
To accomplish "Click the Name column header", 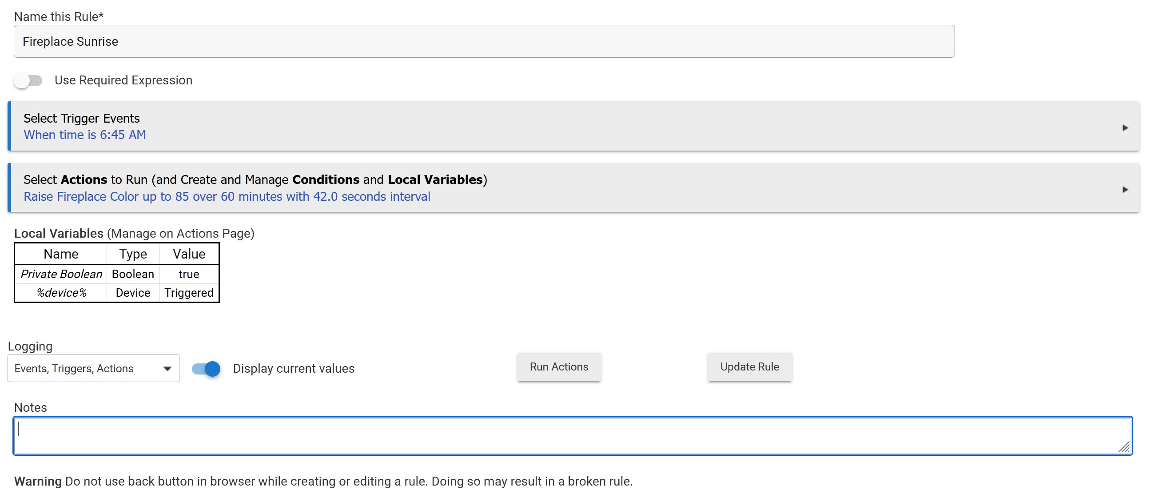I will click(61, 254).
